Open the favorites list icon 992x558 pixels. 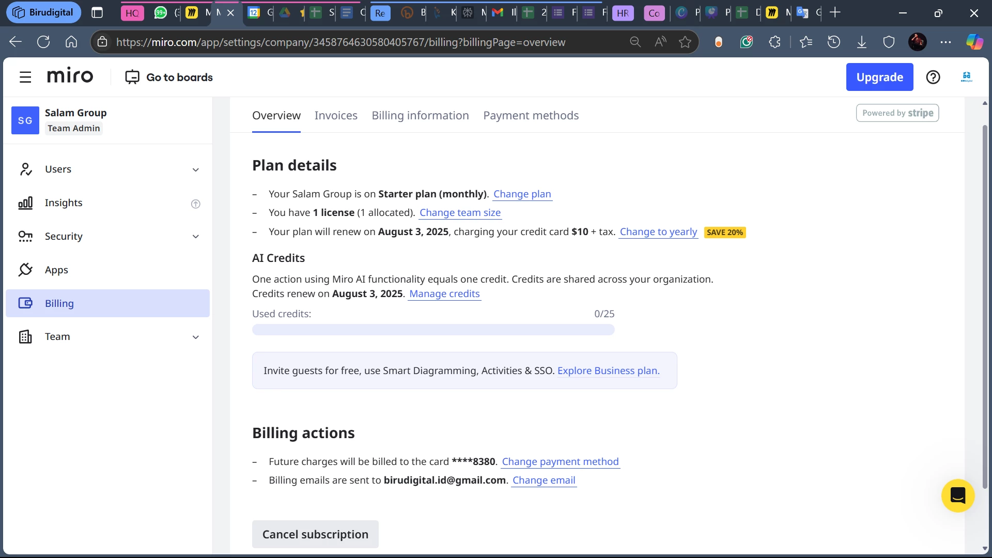coord(806,42)
